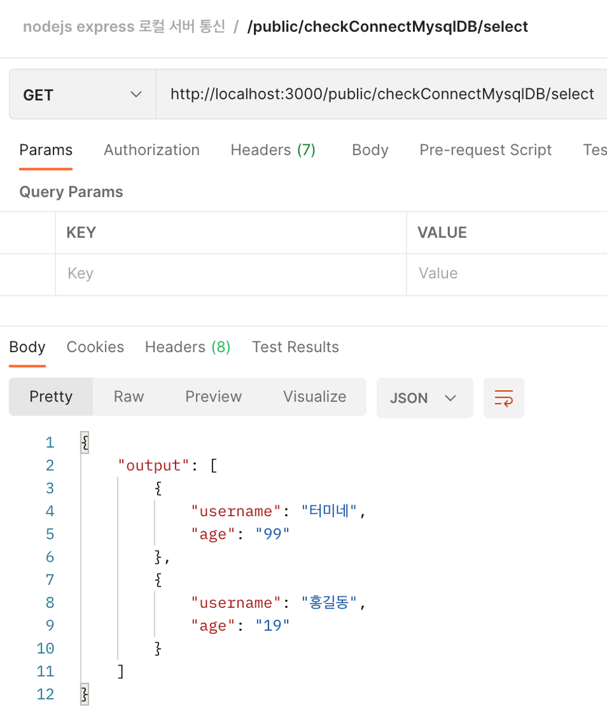Viewport: 607px width, 712px height.
Task: Open the request Headers (7) tab
Action: pos(273,150)
